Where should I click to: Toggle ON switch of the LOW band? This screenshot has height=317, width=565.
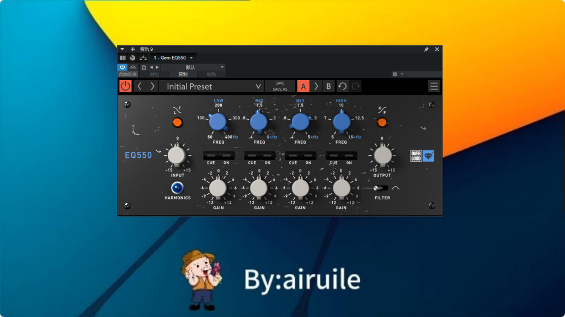(227, 156)
